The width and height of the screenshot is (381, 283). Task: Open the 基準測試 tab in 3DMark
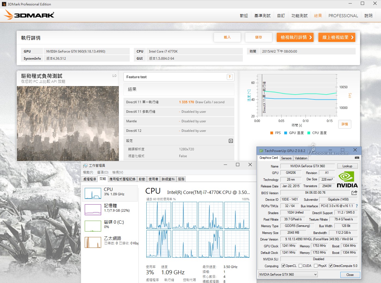click(262, 16)
